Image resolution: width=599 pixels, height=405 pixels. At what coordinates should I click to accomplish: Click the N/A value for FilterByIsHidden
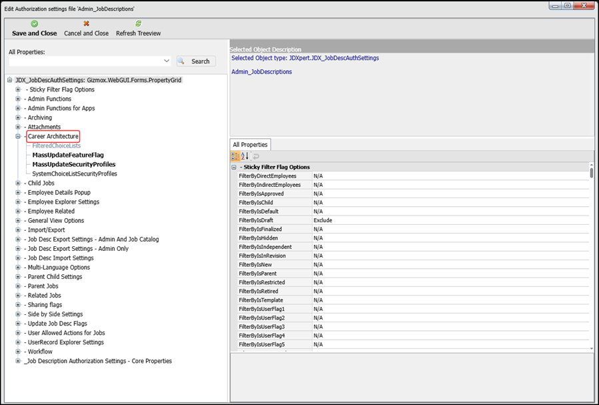318,238
